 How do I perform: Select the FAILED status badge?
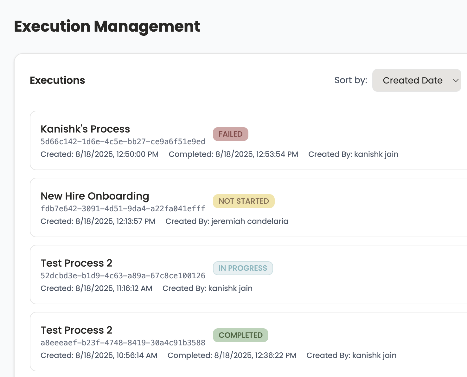(x=230, y=134)
